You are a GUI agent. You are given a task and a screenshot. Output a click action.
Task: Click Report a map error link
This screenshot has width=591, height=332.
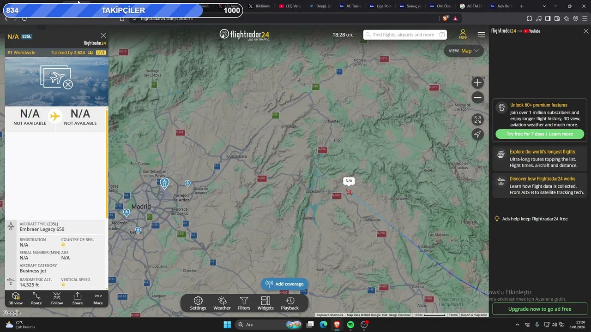tap(474, 315)
